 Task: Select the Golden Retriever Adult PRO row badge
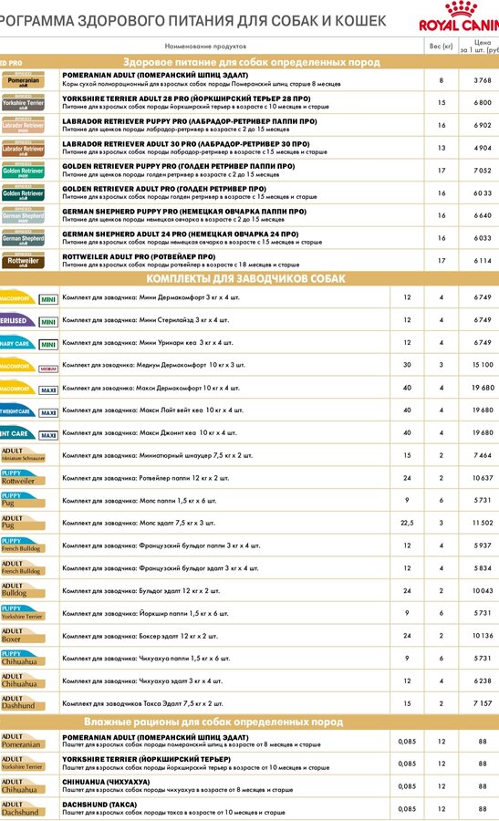pyautogui.click(x=23, y=193)
